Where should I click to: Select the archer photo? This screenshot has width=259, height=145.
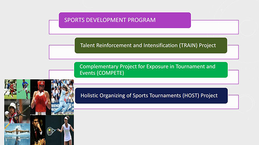point(17,111)
